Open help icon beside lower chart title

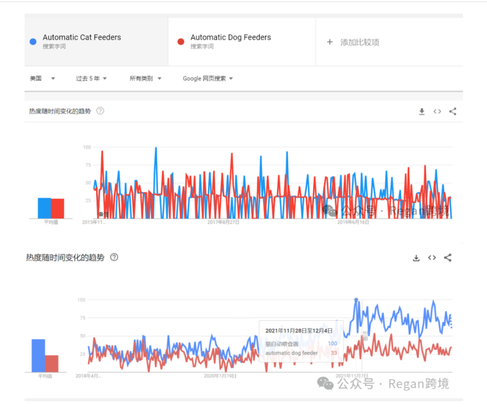click(x=114, y=257)
